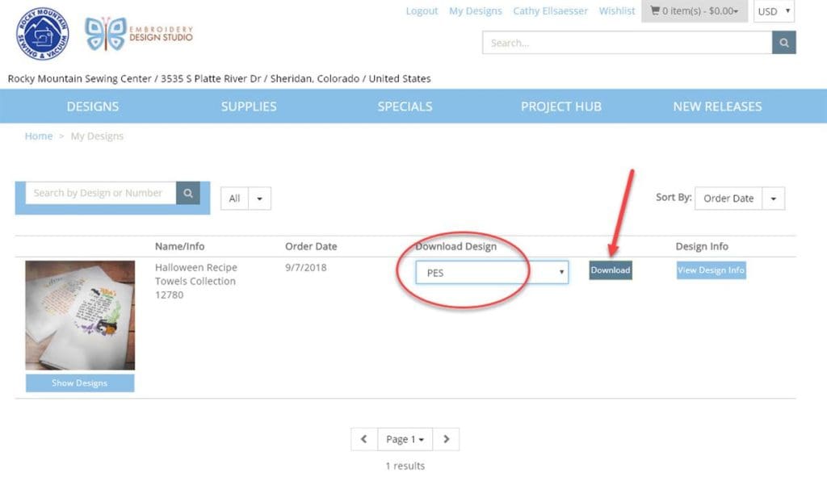Screen dimensions: 827x481
Task: Download the Halloween Recipe Towels design
Action: (x=610, y=270)
